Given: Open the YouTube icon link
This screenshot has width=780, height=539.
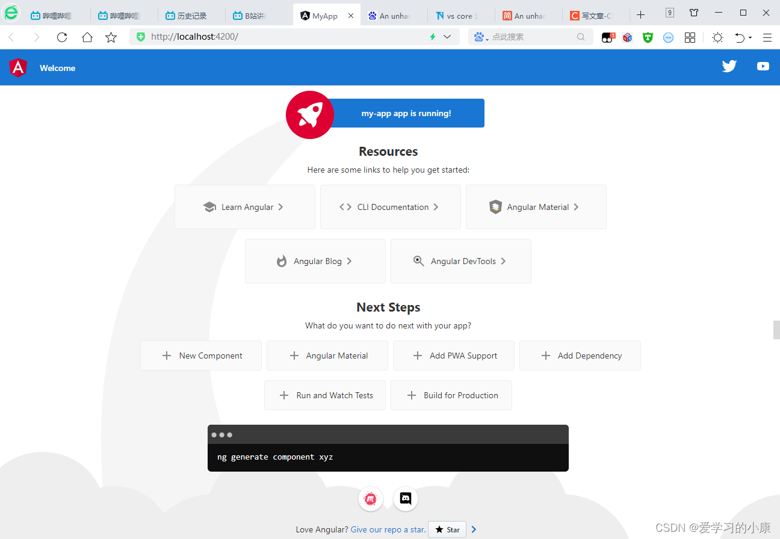Looking at the screenshot, I should click(763, 66).
